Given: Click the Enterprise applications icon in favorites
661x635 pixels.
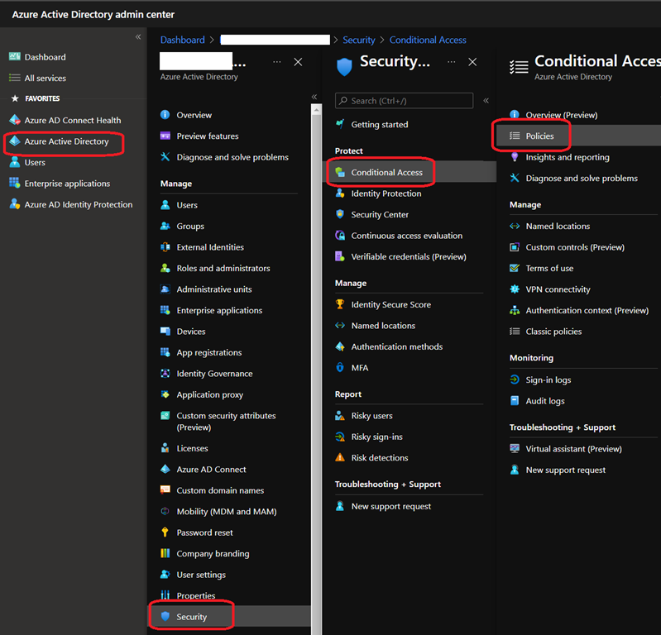Looking at the screenshot, I should (14, 184).
